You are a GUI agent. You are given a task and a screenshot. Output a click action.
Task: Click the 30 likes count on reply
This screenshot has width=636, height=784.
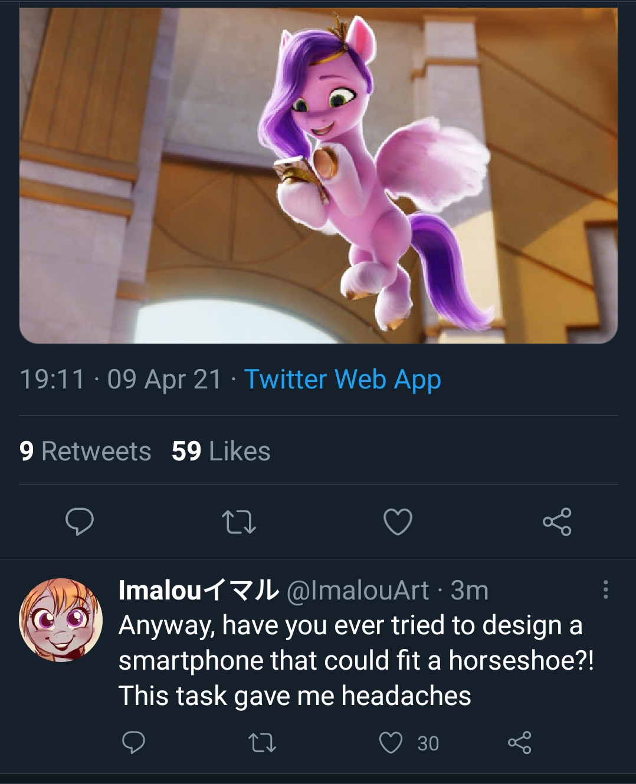[428, 743]
